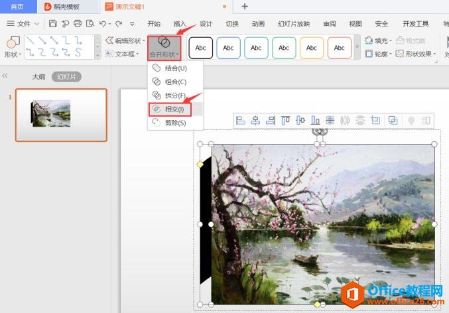Choose 结合(U) union from merge menu
Screen dimensions: 449x313
coord(176,68)
